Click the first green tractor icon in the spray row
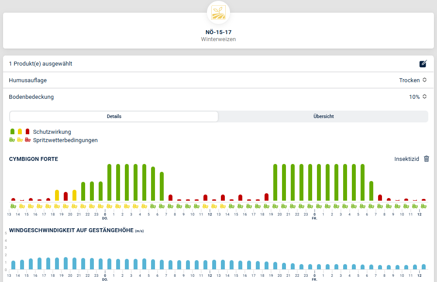Viewport: 437px width, 282px height. [13, 206]
